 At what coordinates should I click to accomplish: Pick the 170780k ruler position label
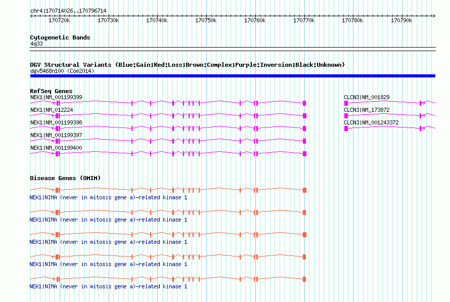coord(352,20)
